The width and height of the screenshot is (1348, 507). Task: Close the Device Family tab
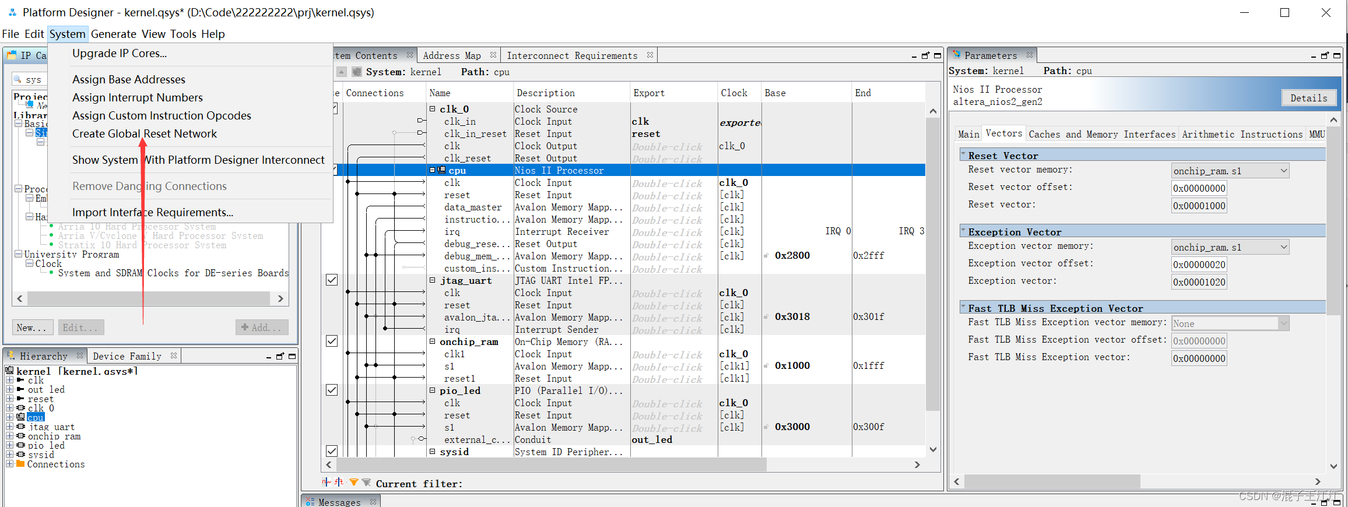click(174, 355)
